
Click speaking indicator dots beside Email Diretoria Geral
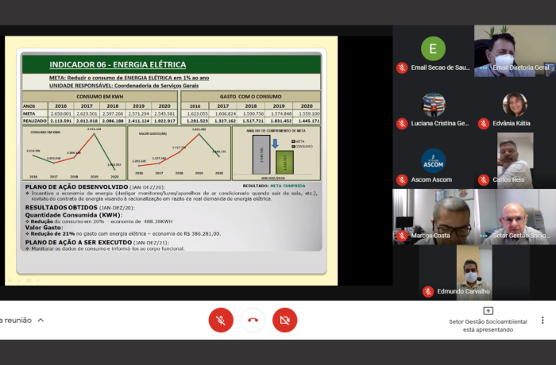(483, 67)
